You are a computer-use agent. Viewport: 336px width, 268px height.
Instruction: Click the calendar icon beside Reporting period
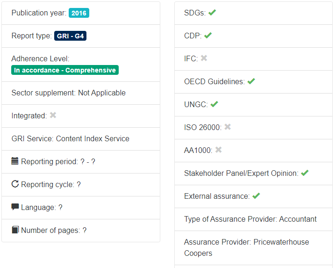click(15, 161)
